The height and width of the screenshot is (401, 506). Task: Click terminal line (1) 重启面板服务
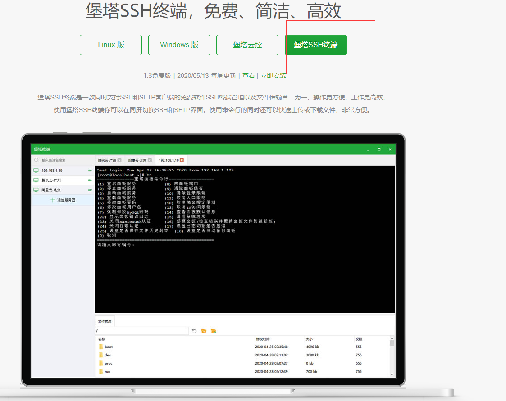click(117, 184)
